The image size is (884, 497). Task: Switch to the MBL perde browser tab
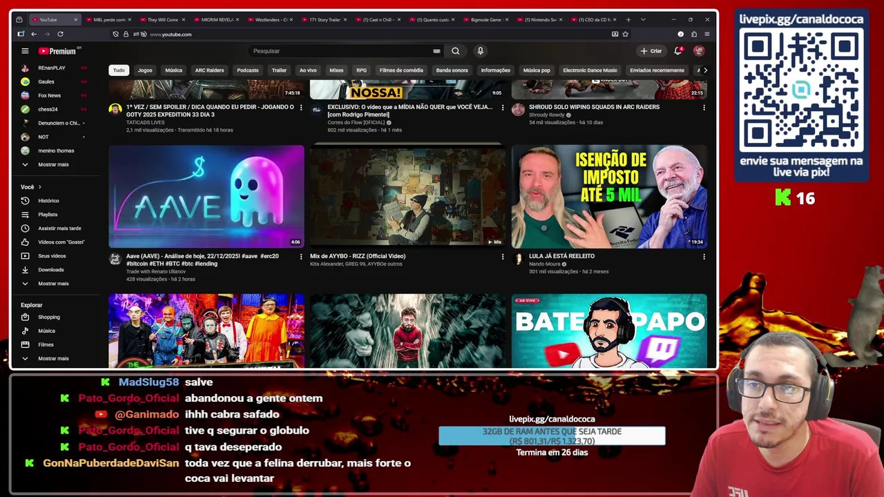[106, 19]
